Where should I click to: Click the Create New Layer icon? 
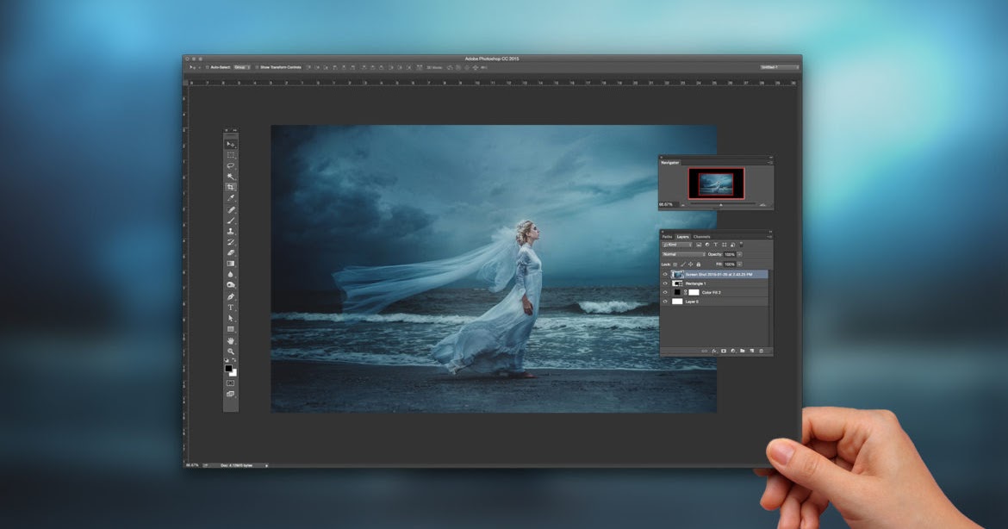(x=751, y=350)
